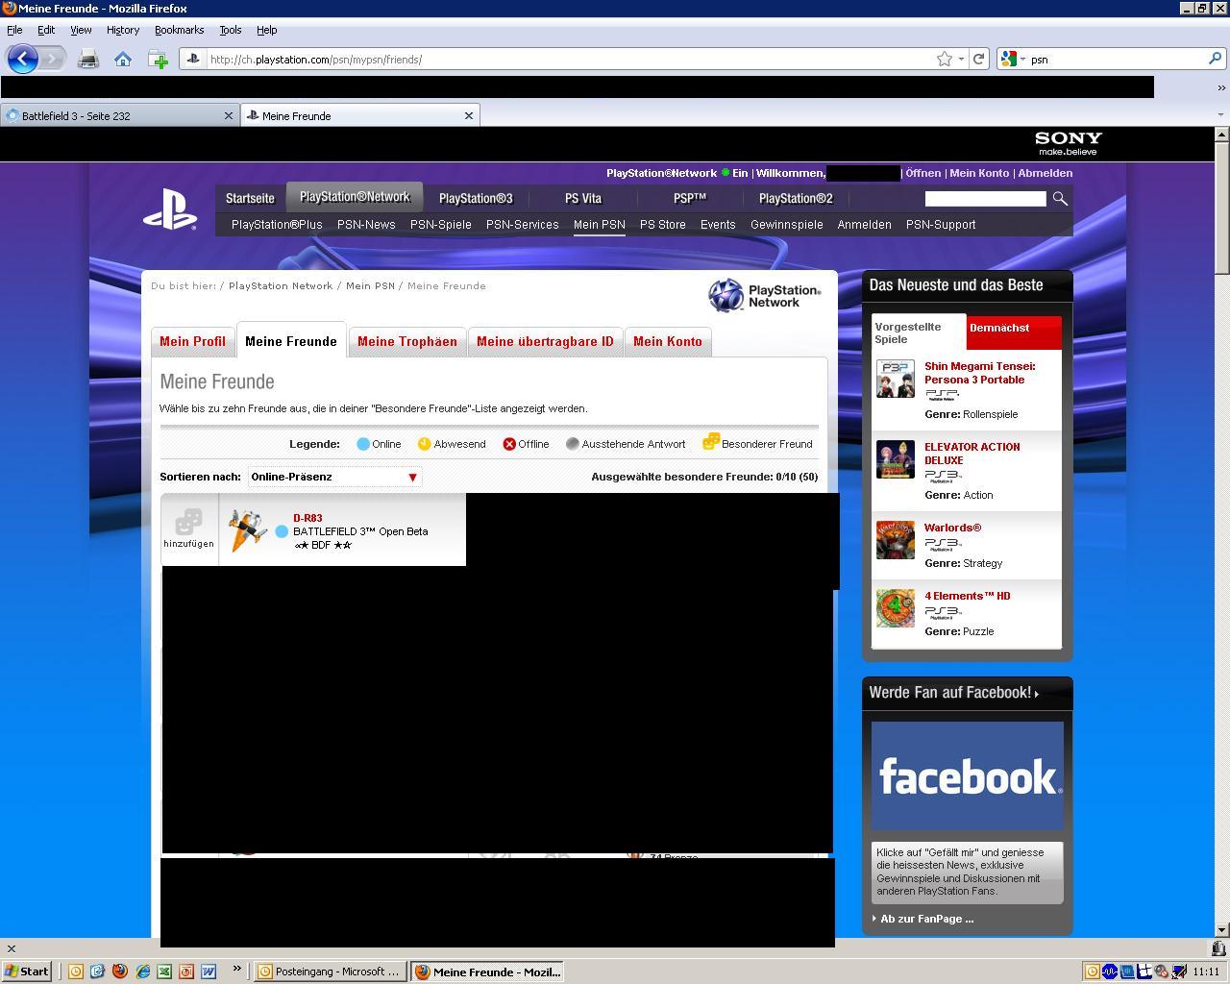Open the ELEVATOR ACTION DELUXE link
The image size is (1230, 984).
972,454
